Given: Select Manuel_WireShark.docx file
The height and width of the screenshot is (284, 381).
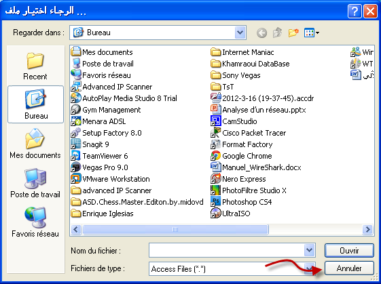Looking at the screenshot, I should pyautogui.click(x=255, y=167).
